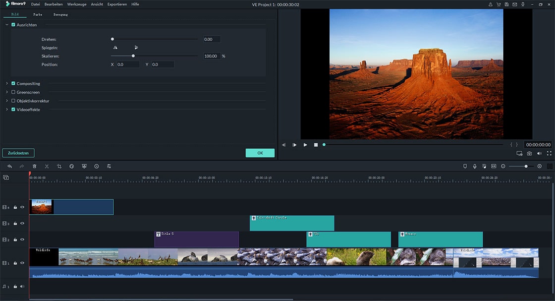The height and width of the screenshot is (301, 555).
Task: Click the timeline zoom slider
Action: pyautogui.click(x=521, y=166)
